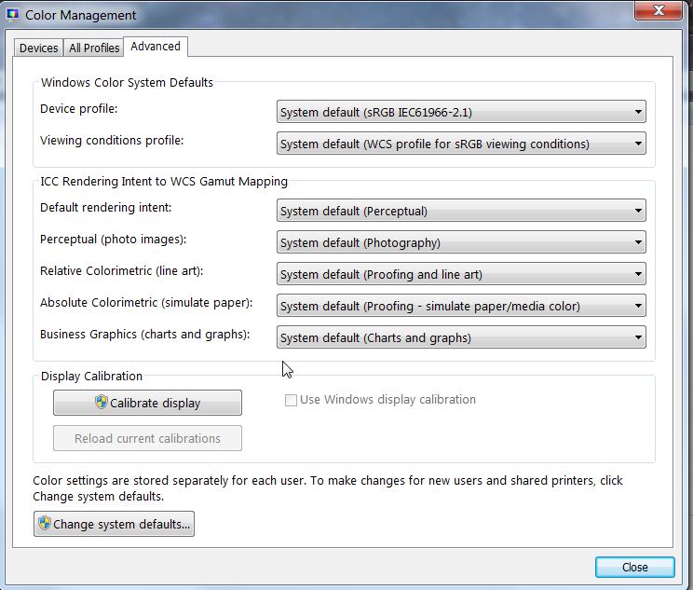Switch to the Devices tab

[x=39, y=48]
